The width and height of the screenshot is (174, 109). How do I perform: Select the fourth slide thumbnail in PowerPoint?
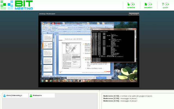tap(48, 60)
